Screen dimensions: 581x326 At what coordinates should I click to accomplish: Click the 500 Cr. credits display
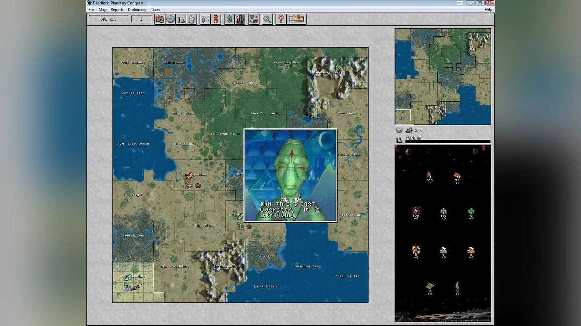tap(108, 19)
